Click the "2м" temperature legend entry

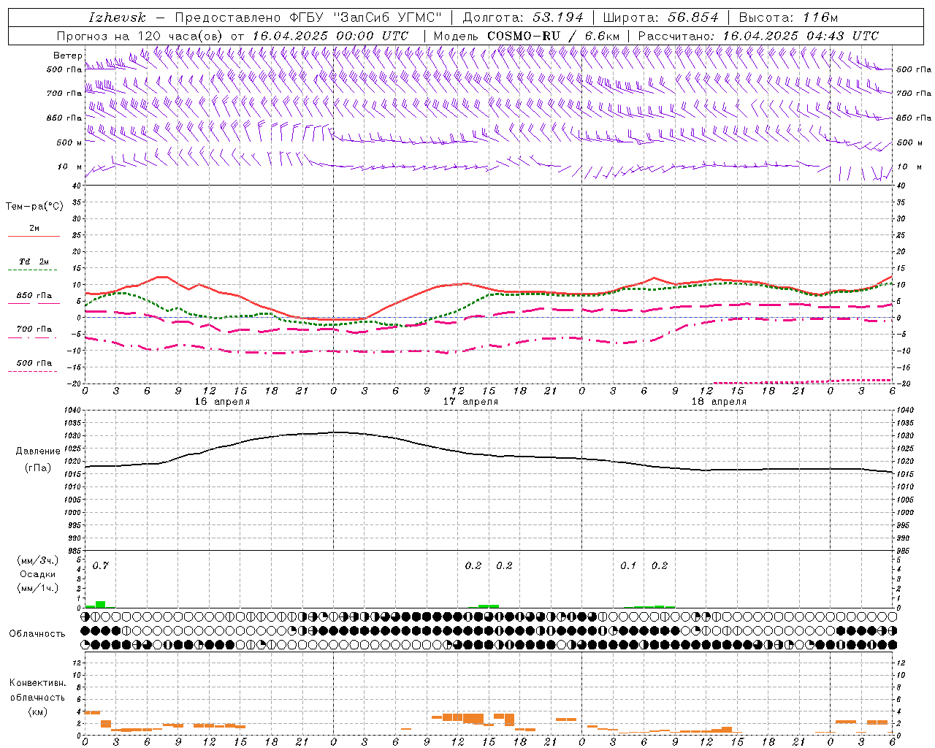point(34,229)
